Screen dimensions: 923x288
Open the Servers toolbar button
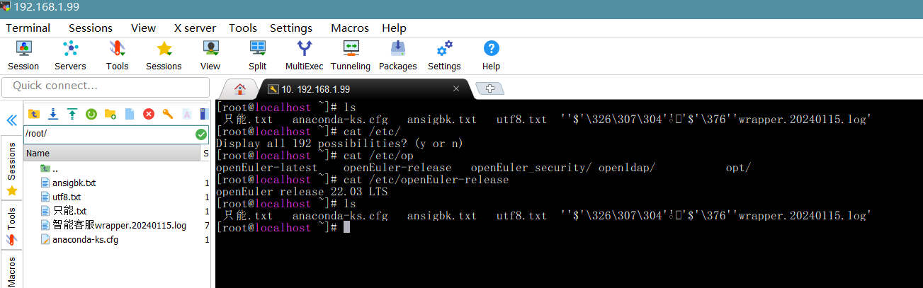(70, 55)
